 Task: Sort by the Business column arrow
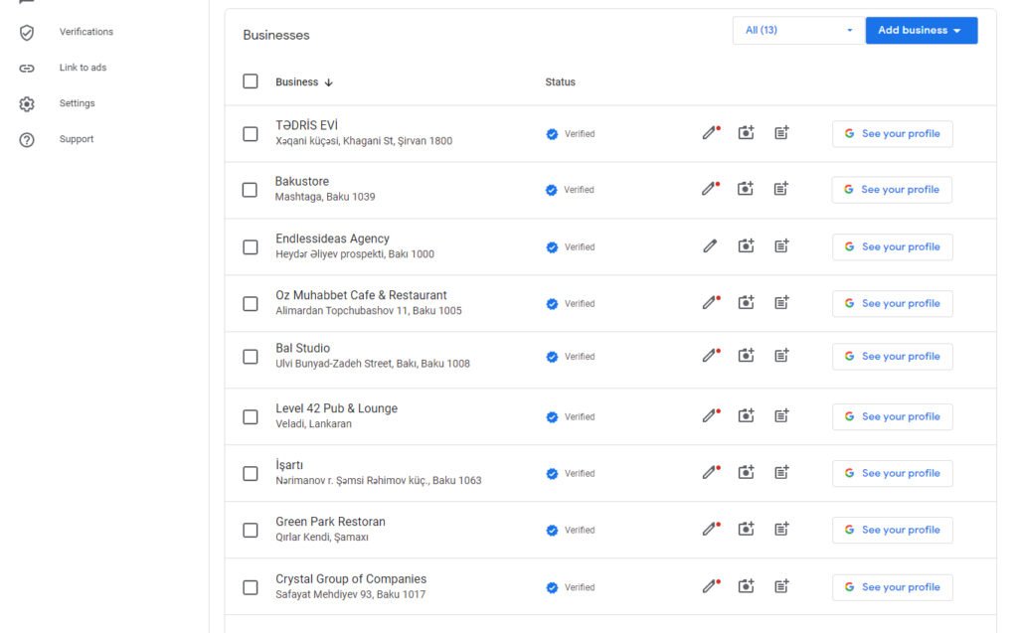pyautogui.click(x=329, y=82)
